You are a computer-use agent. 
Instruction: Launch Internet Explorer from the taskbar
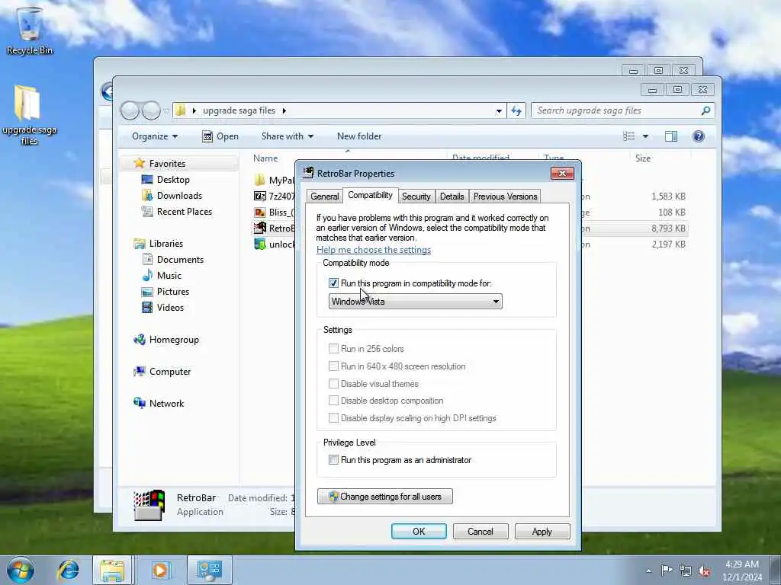pos(68,570)
